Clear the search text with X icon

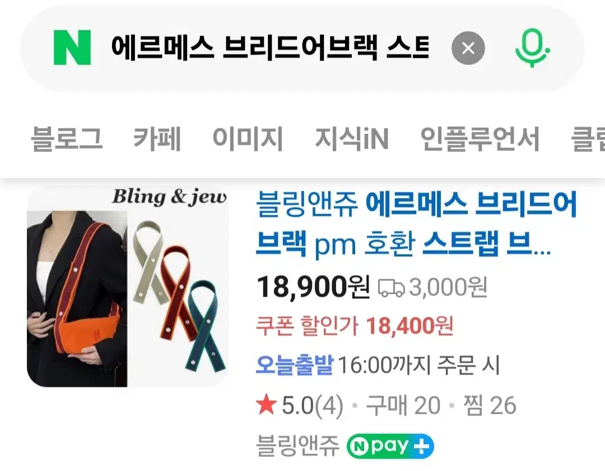(468, 48)
